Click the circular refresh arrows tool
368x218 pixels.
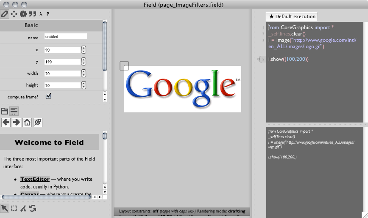[x=33, y=208]
